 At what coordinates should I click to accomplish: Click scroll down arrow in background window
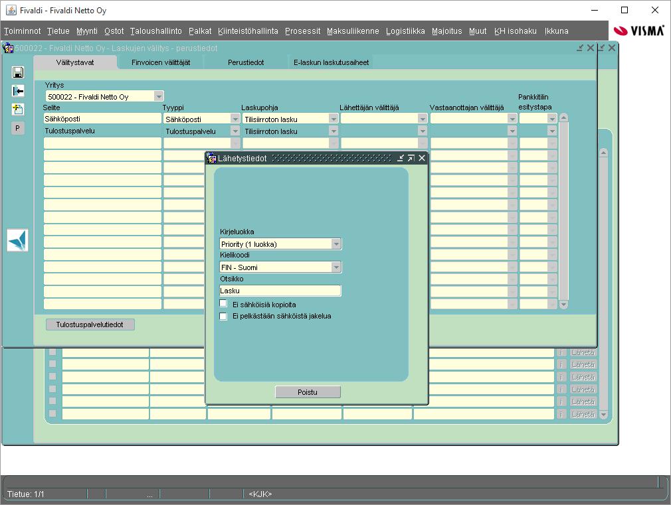603,414
